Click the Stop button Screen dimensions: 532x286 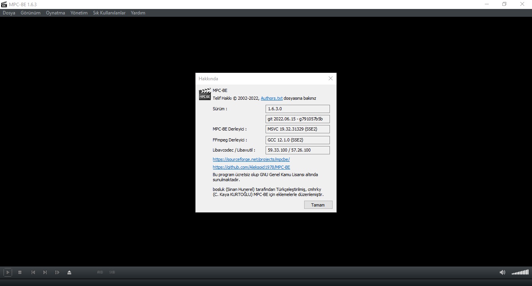20,272
